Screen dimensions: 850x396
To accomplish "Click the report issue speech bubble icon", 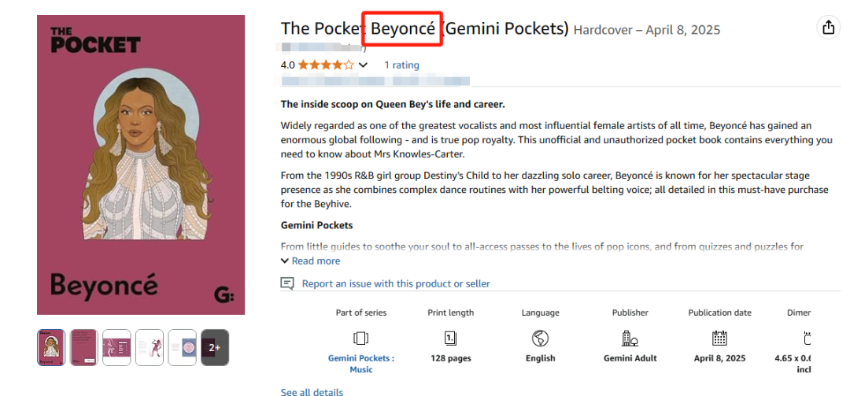I will tap(288, 283).
